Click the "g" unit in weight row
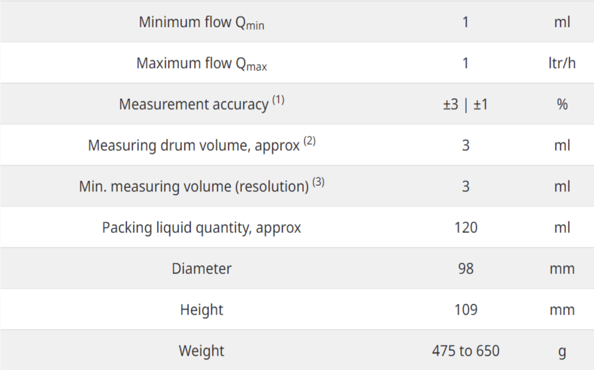 pyautogui.click(x=562, y=352)
